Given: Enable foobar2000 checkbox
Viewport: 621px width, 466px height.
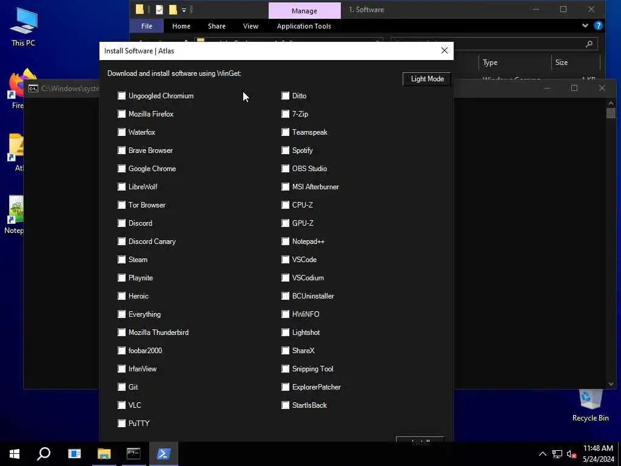Looking at the screenshot, I should coord(121,351).
